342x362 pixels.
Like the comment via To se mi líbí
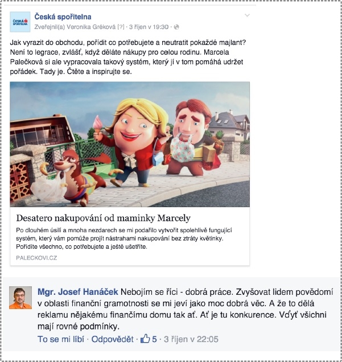(x=61, y=339)
